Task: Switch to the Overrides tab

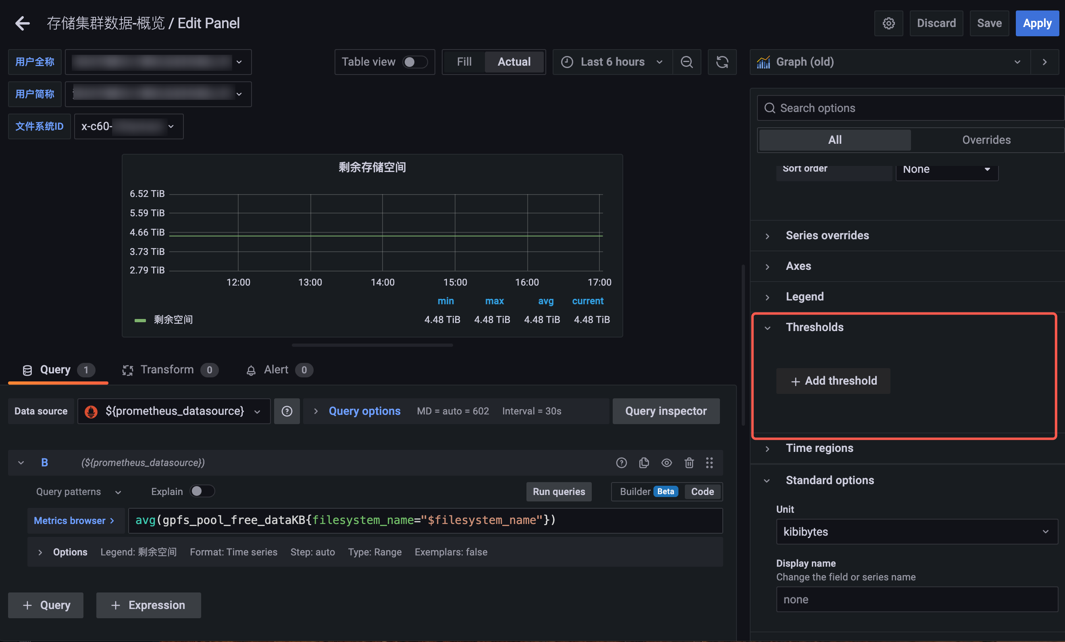Action: click(x=986, y=140)
